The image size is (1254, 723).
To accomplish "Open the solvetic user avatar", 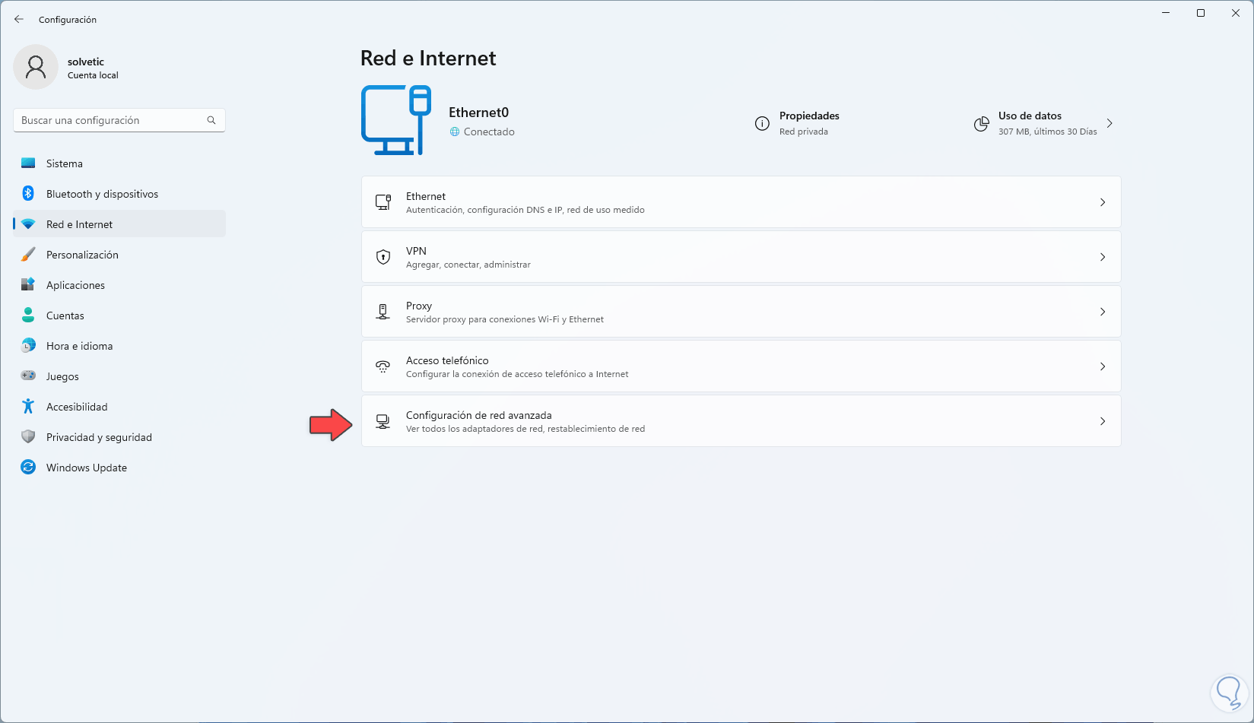I will click(x=36, y=67).
